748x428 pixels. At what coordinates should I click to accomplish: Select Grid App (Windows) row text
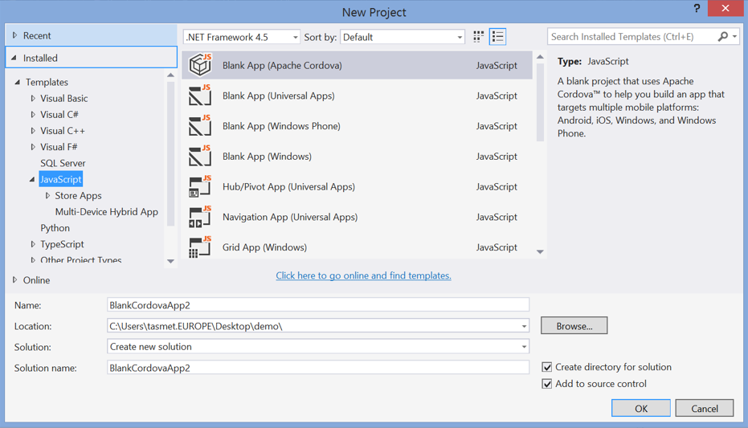click(265, 247)
